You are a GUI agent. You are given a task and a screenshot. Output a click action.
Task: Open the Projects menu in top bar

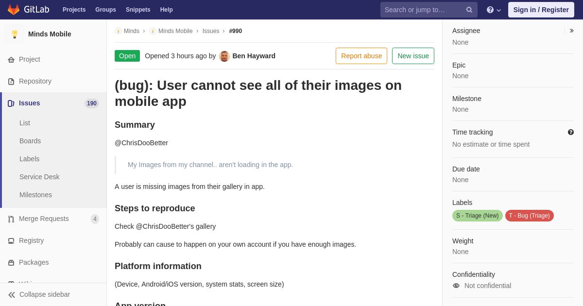click(x=74, y=10)
